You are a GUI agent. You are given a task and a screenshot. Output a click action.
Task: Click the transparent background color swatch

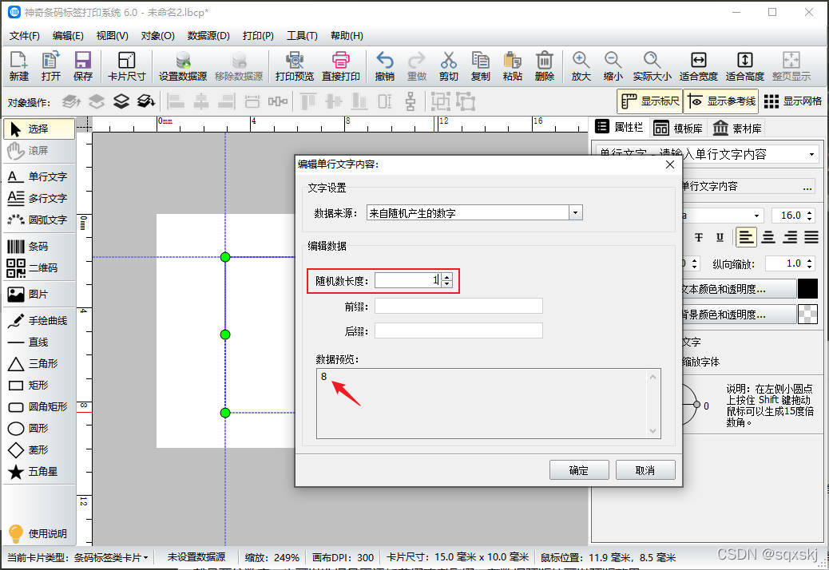pyautogui.click(x=807, y=315)
